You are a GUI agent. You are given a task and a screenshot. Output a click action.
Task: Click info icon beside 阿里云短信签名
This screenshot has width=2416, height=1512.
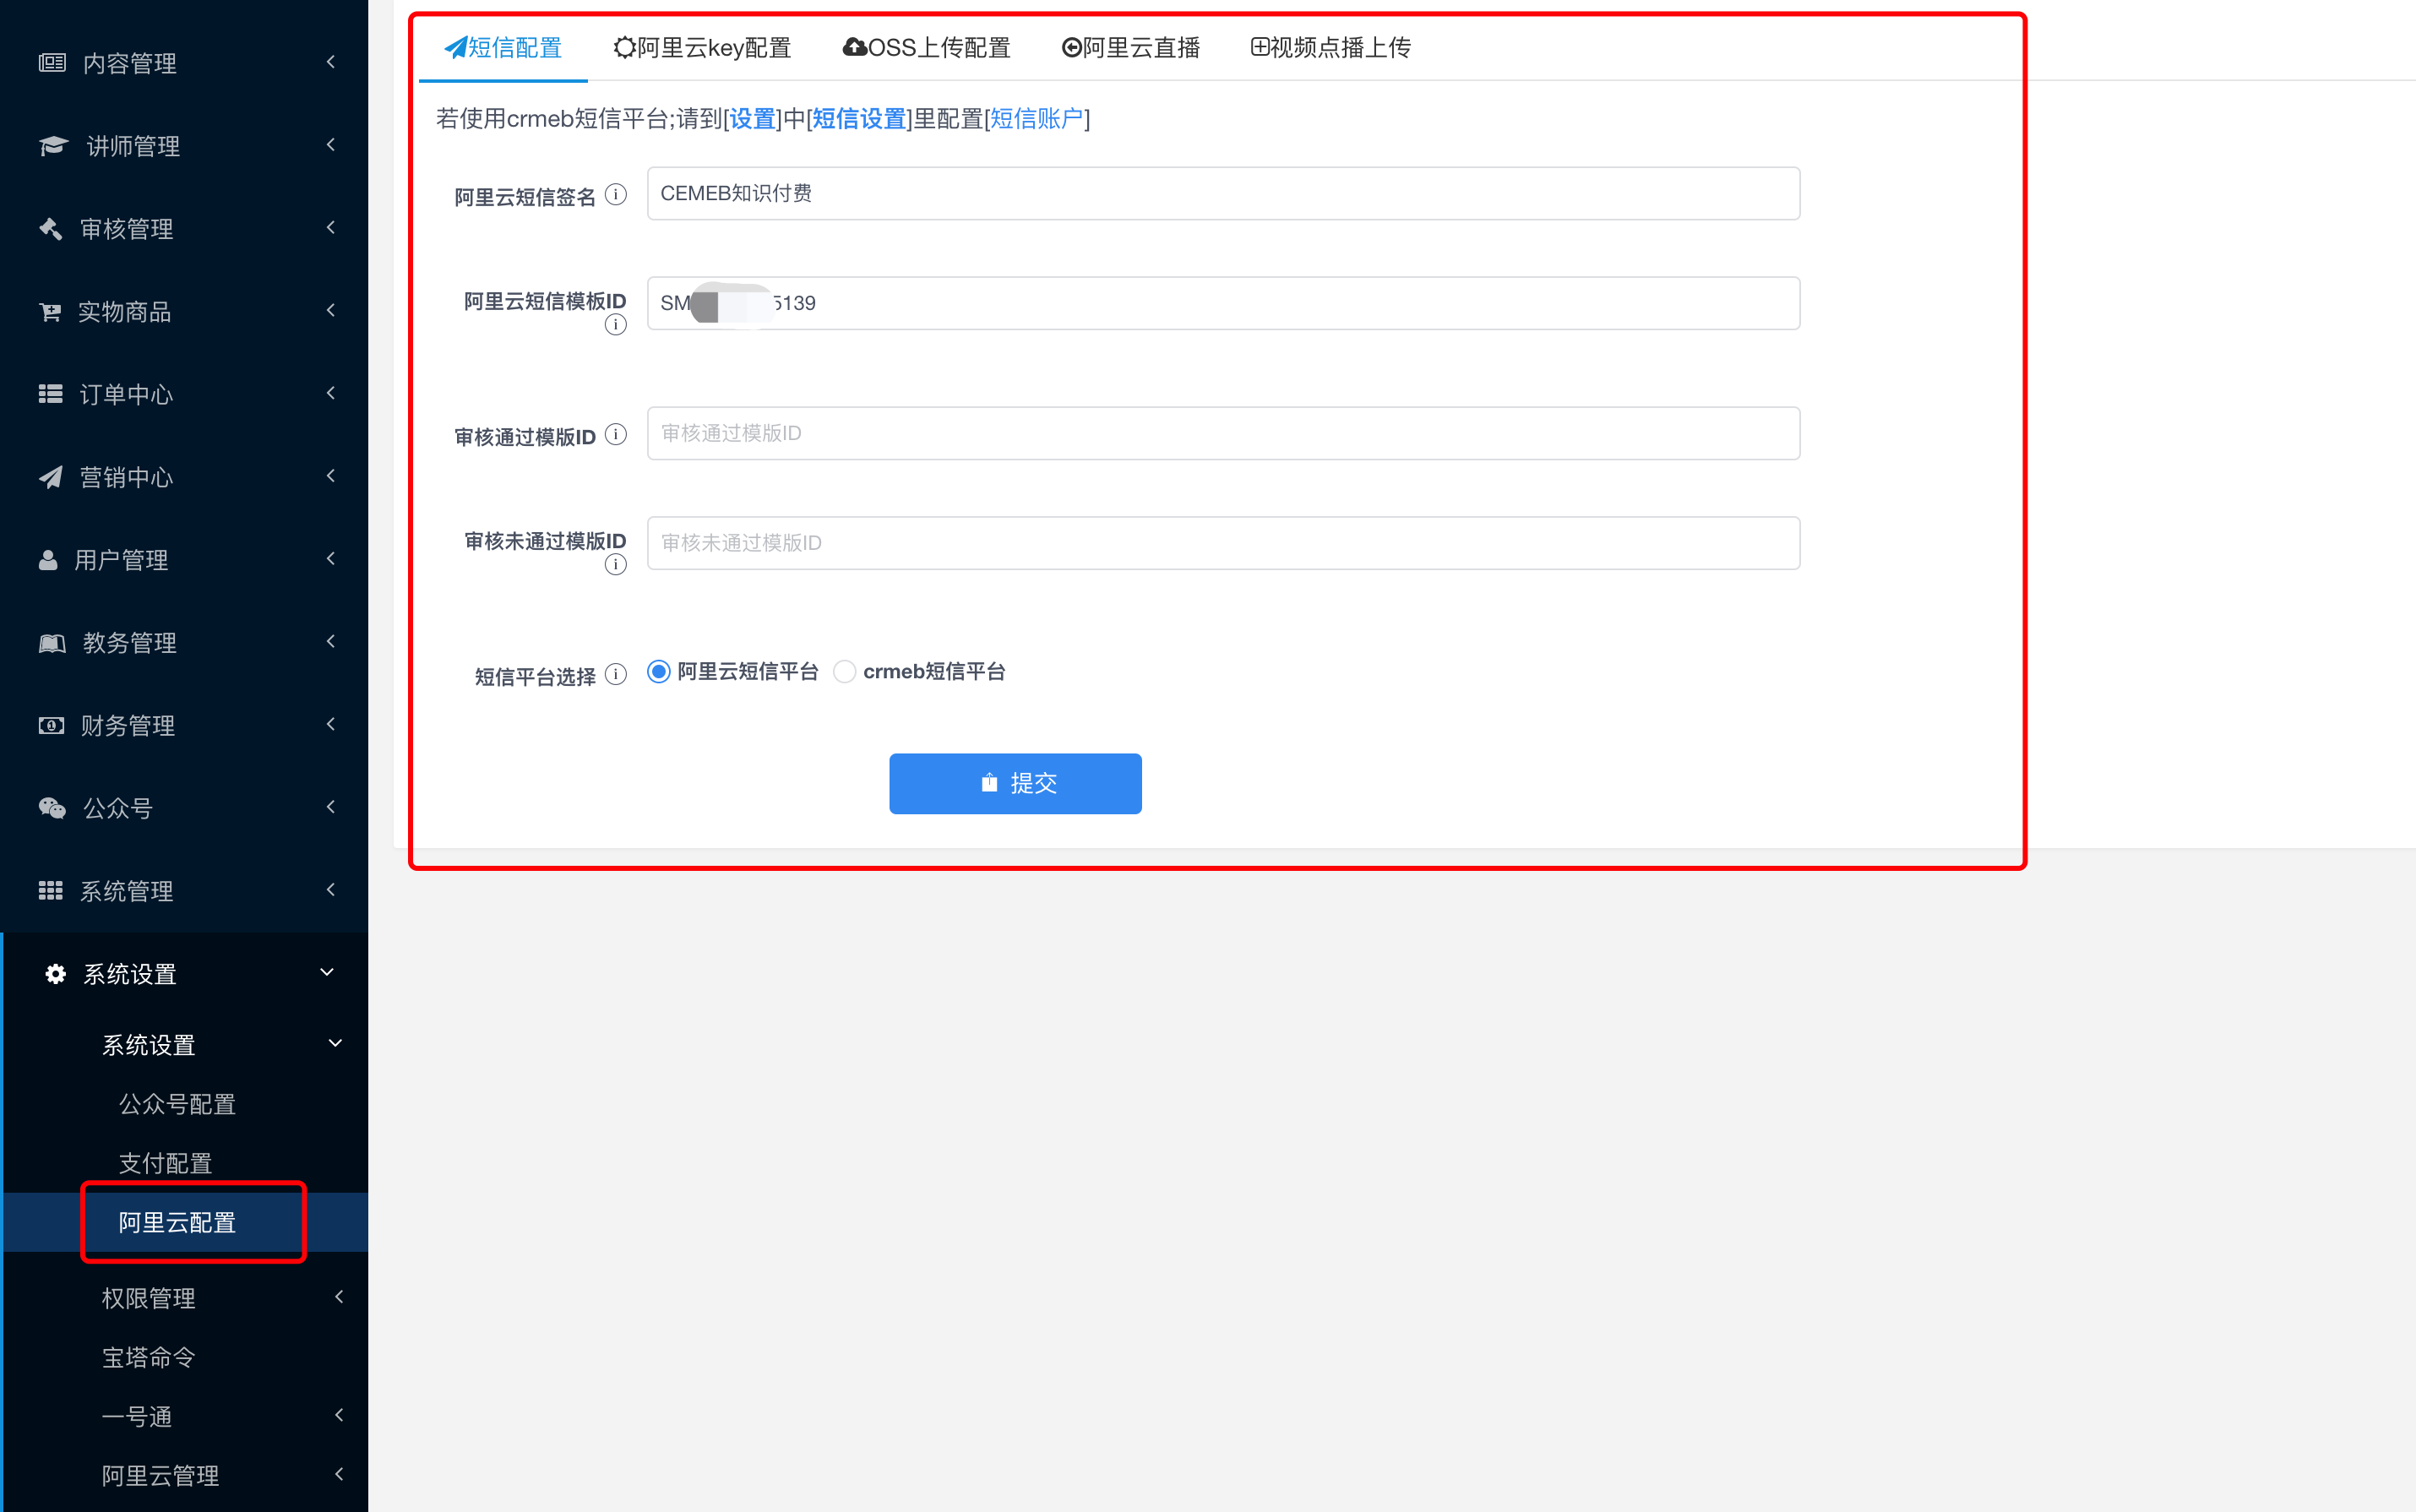pos(616,194)
